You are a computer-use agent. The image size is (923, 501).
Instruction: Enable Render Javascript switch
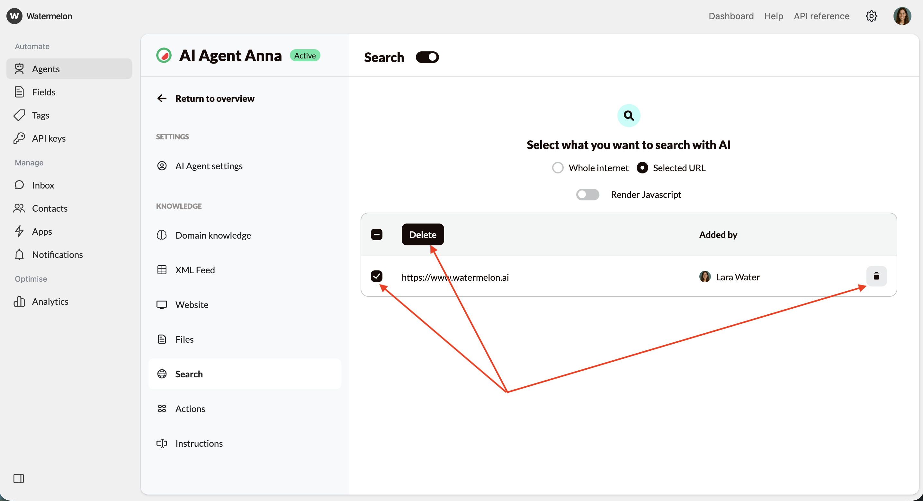tap(587, 194)
